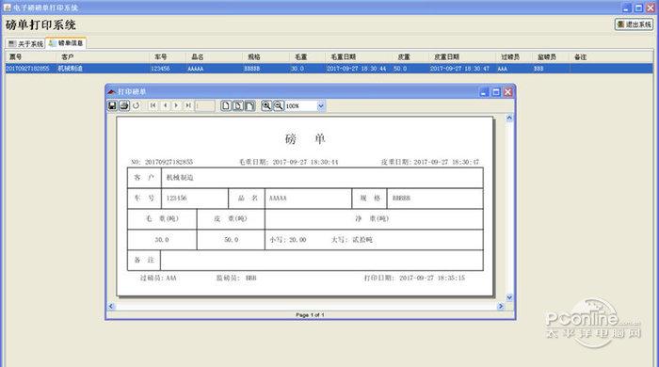
Task: Minimize the 打印磅单 preview window
Action: click(484, 92)
